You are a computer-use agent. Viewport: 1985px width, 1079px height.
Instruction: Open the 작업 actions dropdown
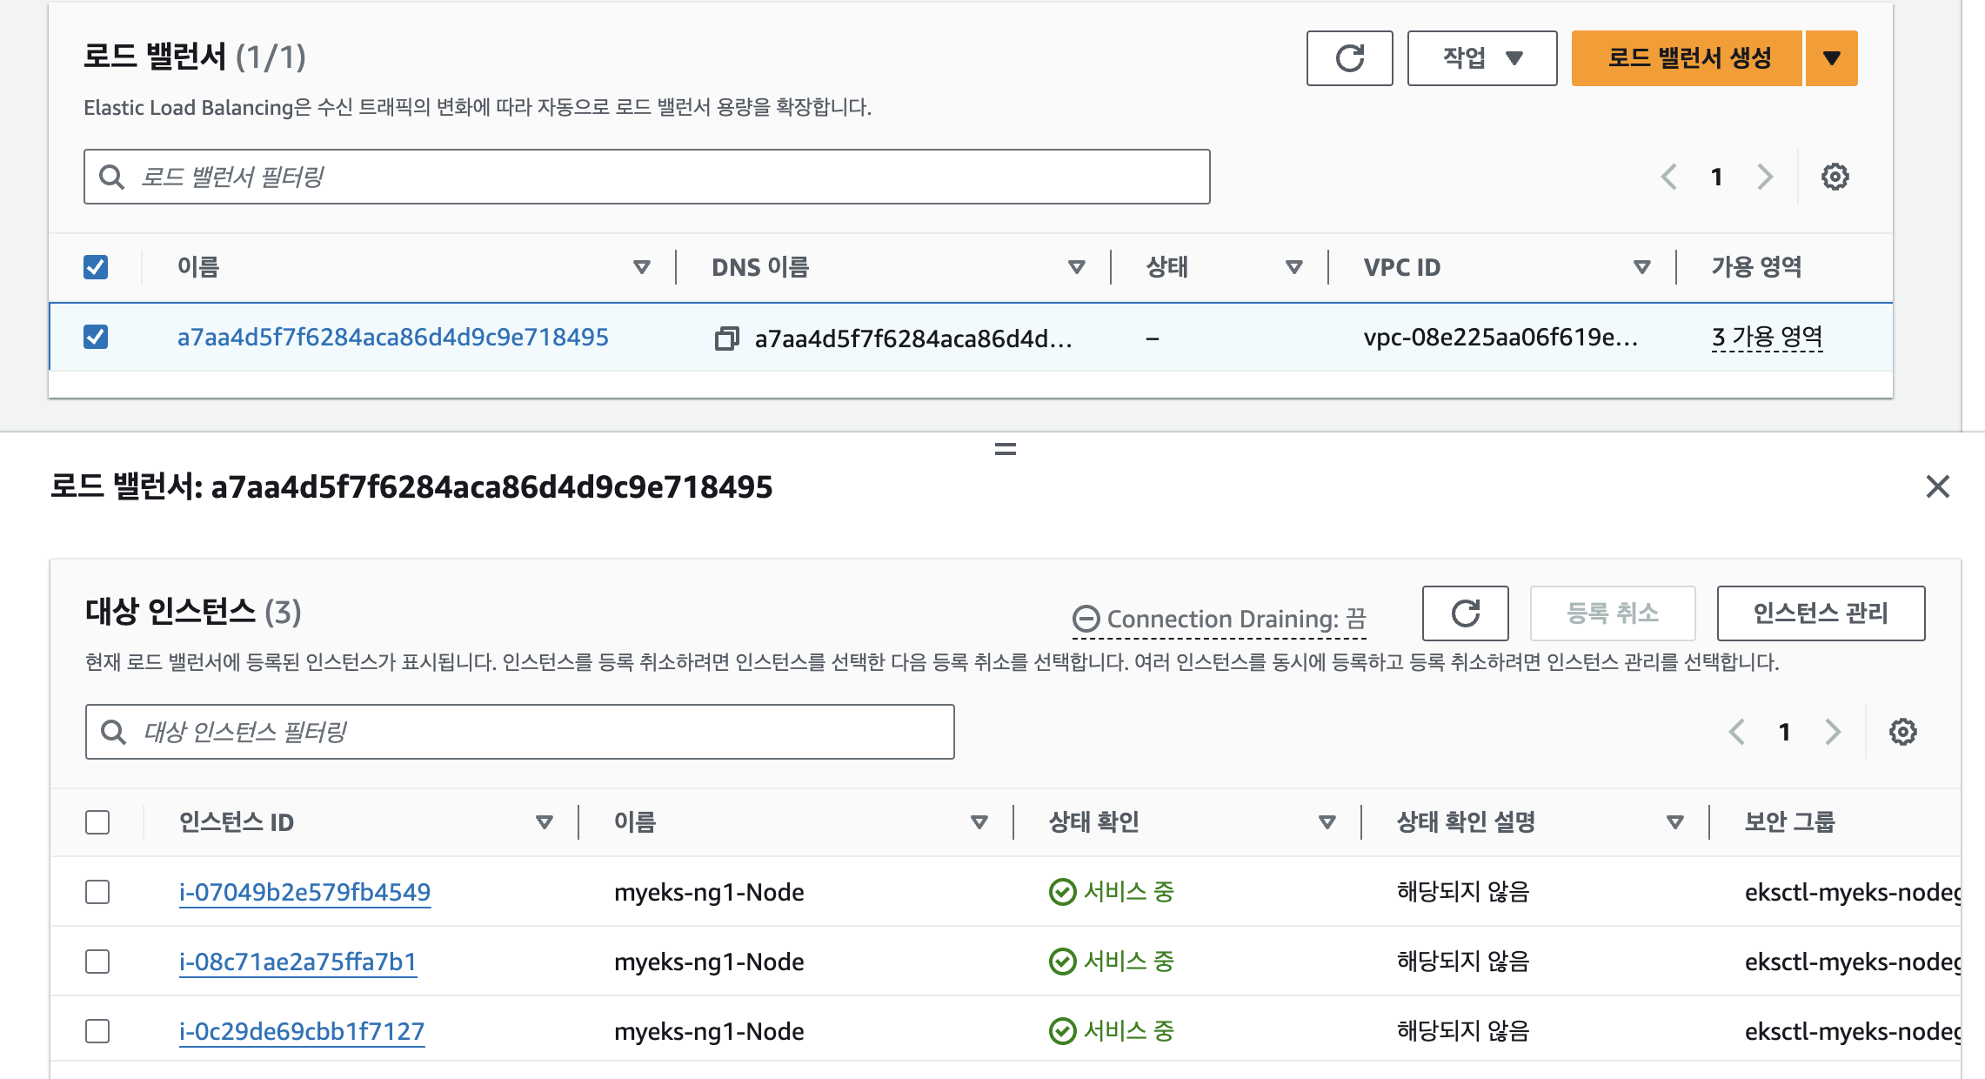[1481, 58]
